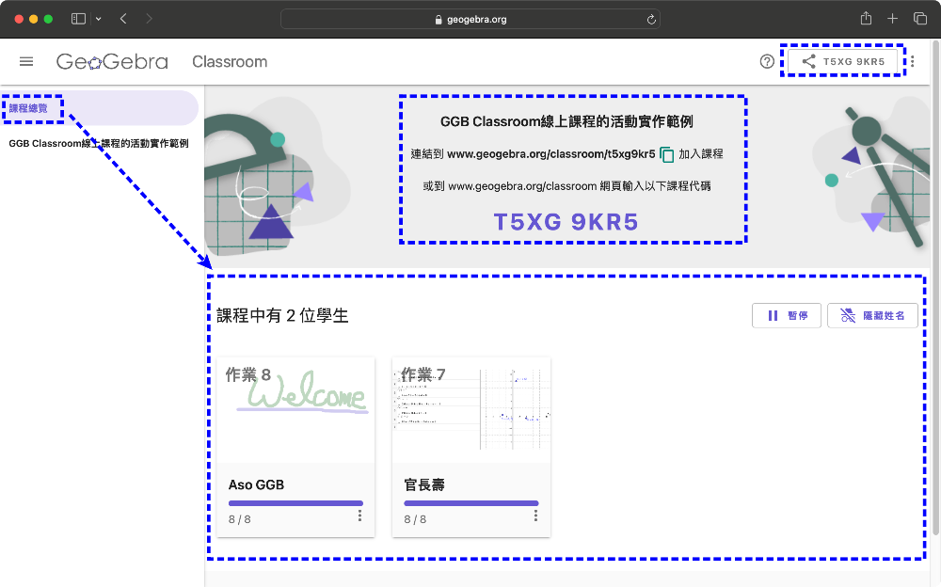The width and height of the screenshot is (941, 587).
Task: Click the text 課程中有 2 位學生
Action: click(282, 316)
